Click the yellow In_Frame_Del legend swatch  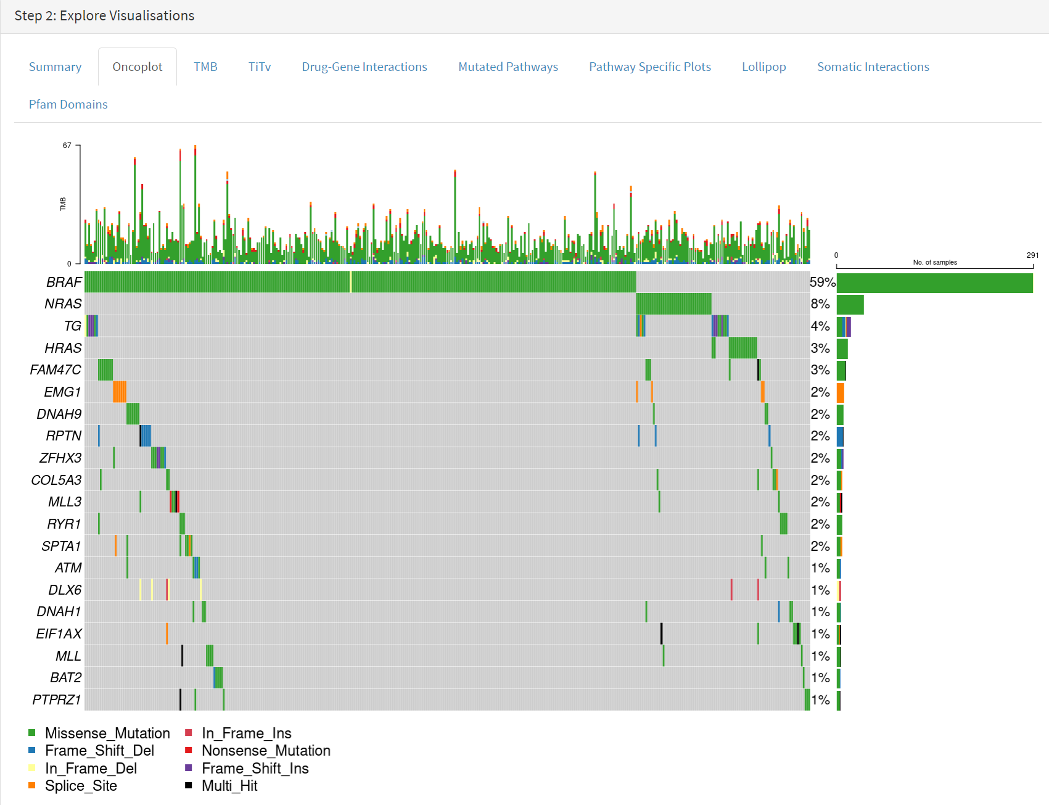pyautogui.click(x=32, y=768)
